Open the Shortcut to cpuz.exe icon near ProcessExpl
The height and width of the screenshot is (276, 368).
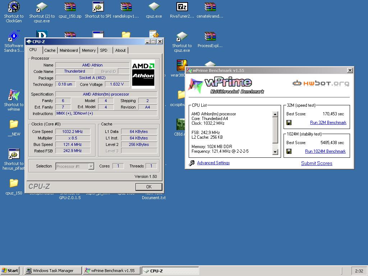pos(182,36)
